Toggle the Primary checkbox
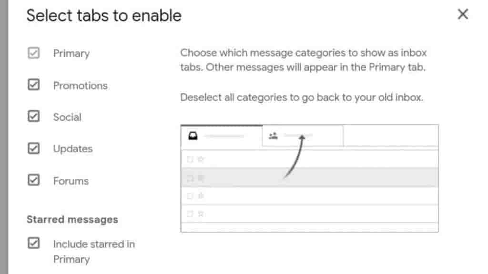The image size is (488, 274). point(33,53)
